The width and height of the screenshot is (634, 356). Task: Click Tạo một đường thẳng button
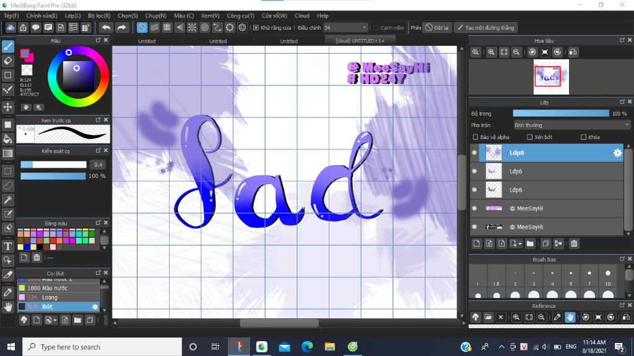[485, 28]
